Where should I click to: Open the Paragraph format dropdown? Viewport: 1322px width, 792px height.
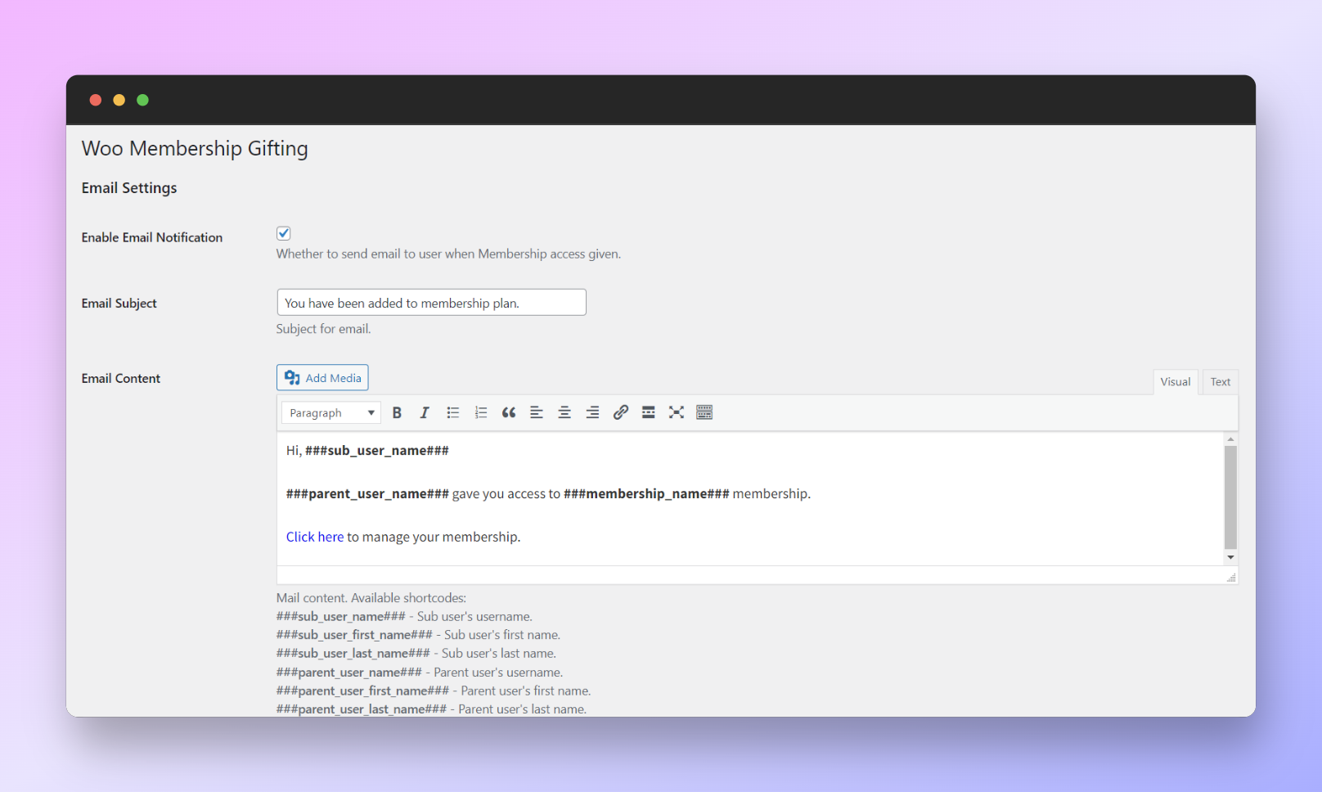(x=331, y=413)
